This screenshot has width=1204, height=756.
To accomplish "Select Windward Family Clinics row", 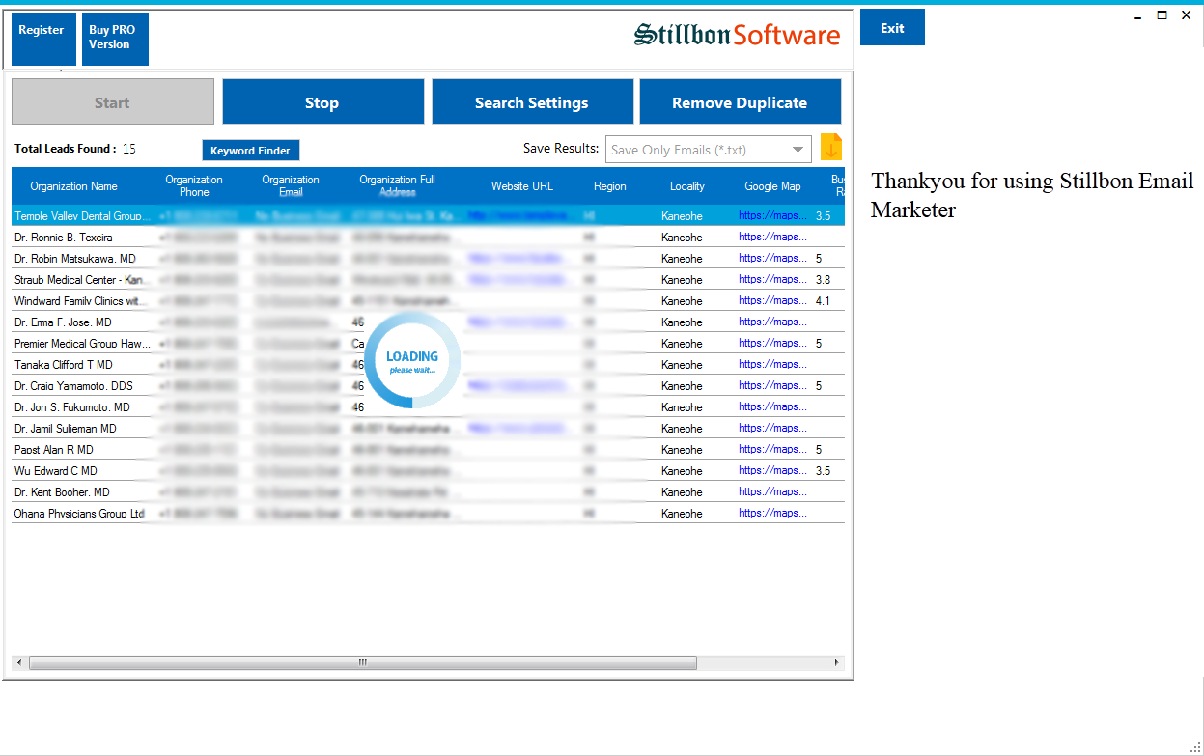I will (x=428, y=301).
